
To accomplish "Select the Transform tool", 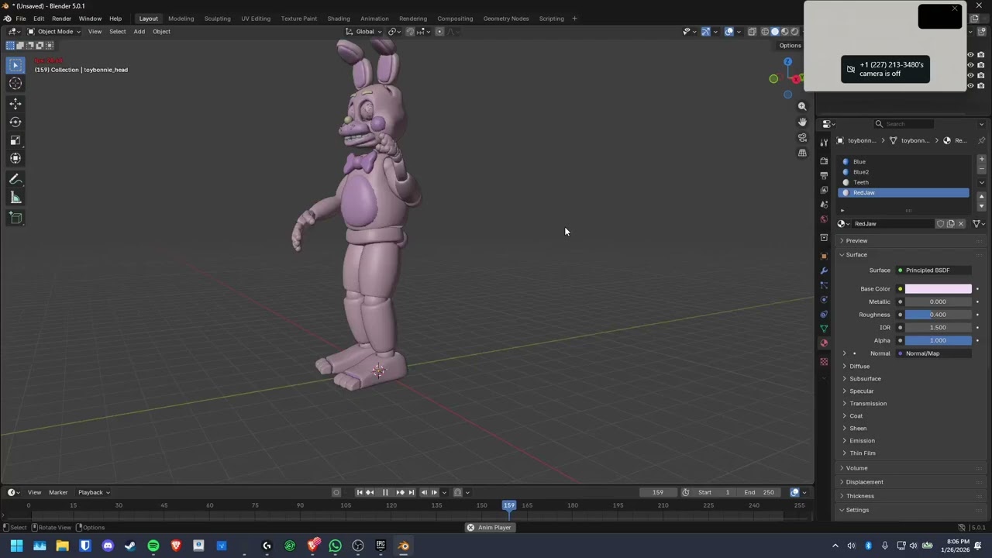I will tap(15, 158).
